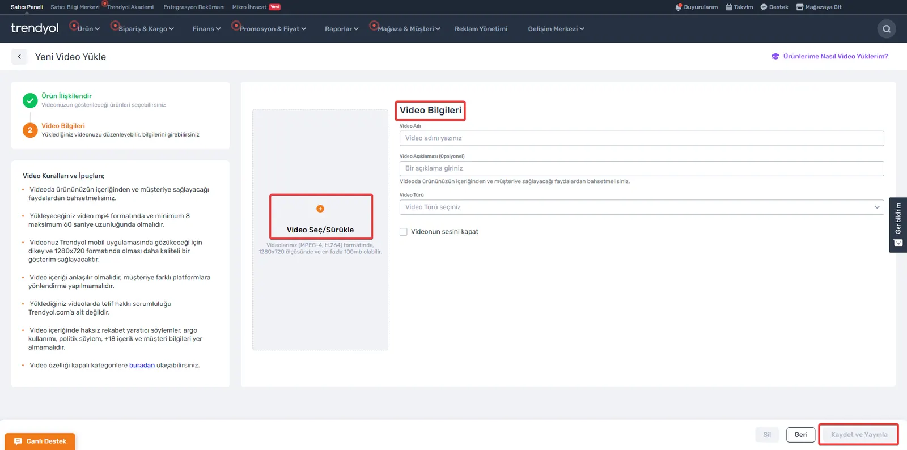
Task: Click the green checkmark step icon
Action: pos(30,100)
